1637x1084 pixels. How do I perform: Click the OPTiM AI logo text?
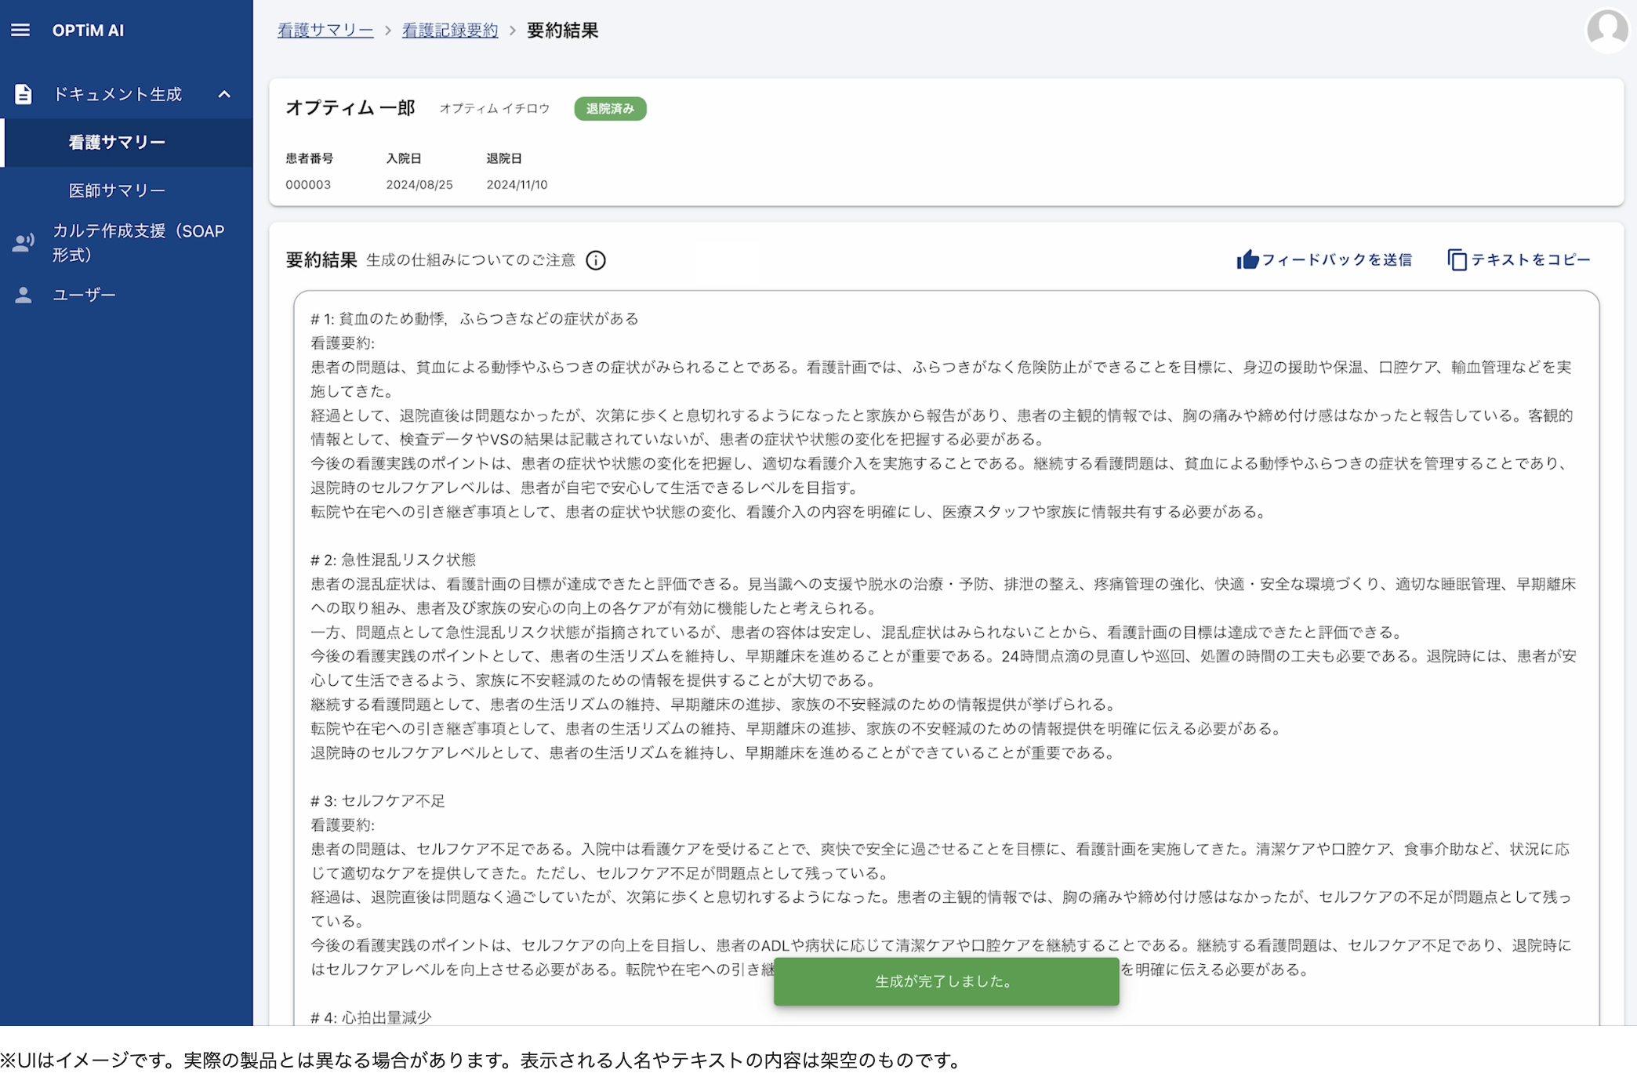coord(88,31)
